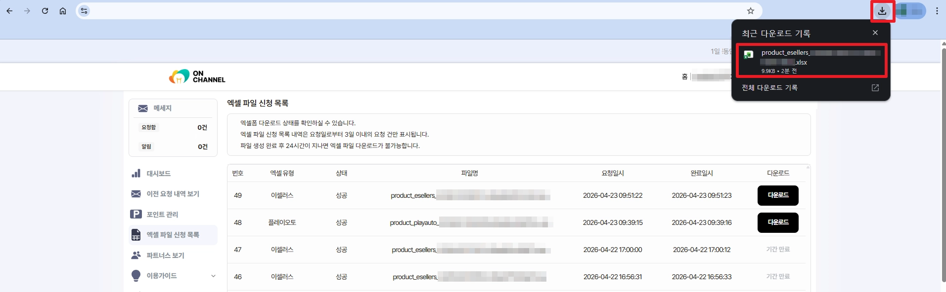This screenshot has width=946, height=292.
Task: Bookmark this page with the star icon
Action: [x=751, y=11]
